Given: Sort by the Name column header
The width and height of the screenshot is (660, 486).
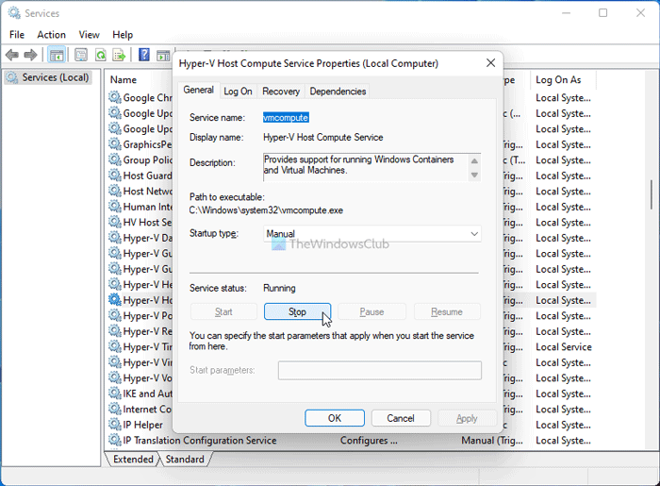Looking at the screenshot, I should click(124, 79).
